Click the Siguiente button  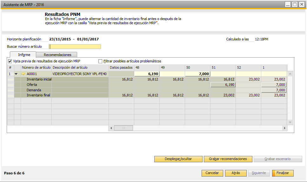pos(259,173)
